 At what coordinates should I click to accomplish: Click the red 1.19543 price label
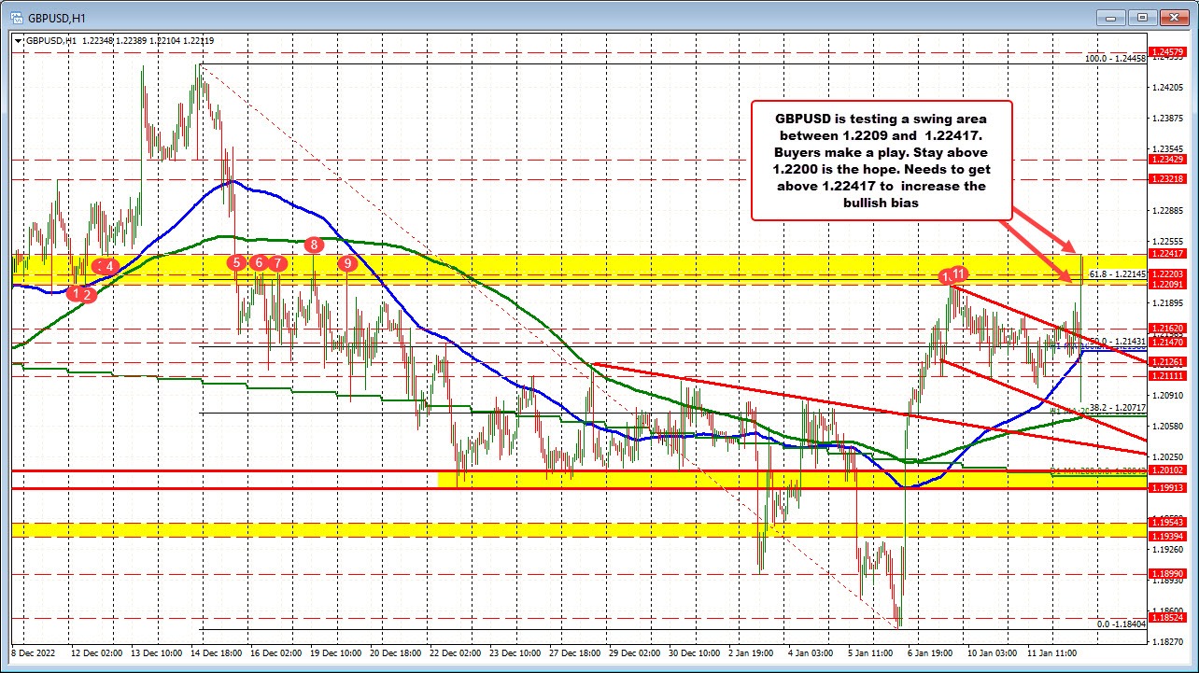click(1167, 523)
